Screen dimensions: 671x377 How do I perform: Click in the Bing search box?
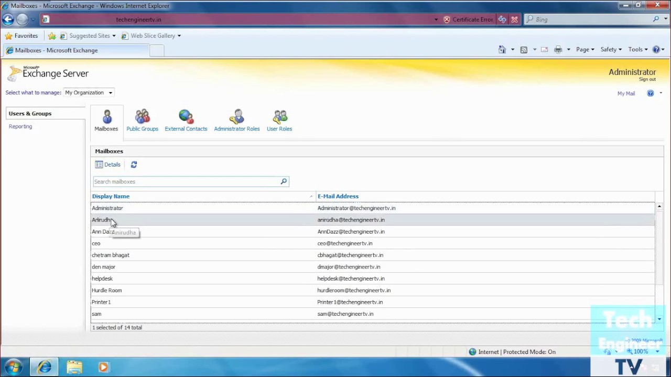[587, 19]
